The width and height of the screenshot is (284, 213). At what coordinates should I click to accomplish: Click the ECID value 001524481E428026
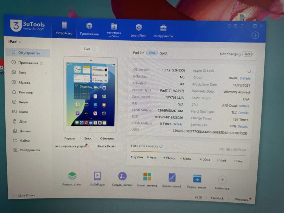coord(169,117)
